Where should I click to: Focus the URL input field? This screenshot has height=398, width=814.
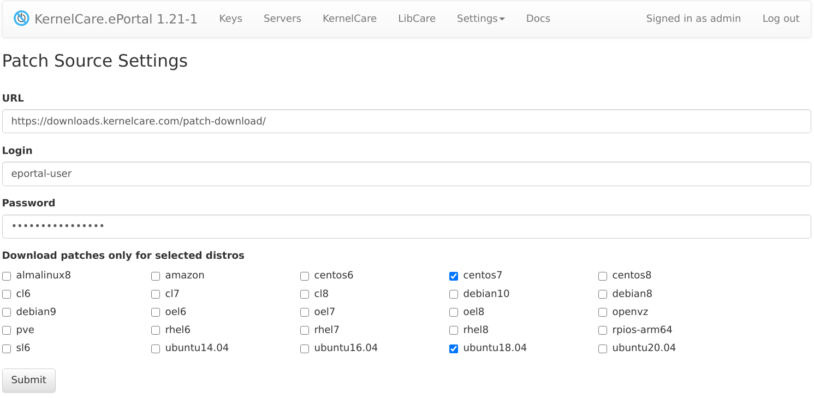pyautogui.click(x=407, y=121)
